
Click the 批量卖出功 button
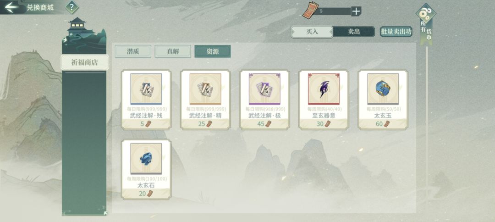pos(396,32)
